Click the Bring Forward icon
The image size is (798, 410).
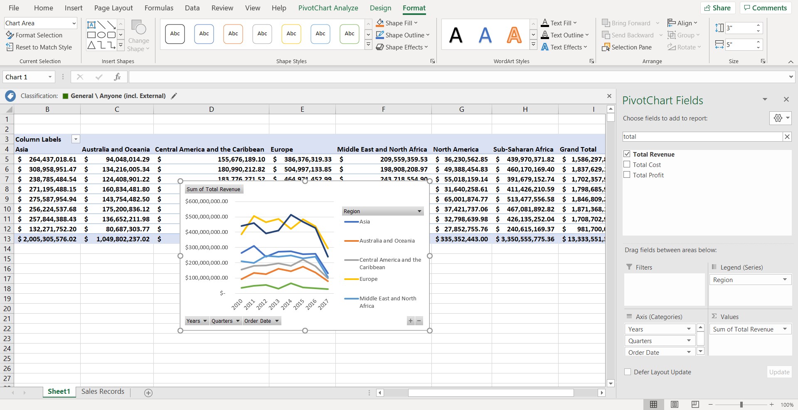[606, 23]
